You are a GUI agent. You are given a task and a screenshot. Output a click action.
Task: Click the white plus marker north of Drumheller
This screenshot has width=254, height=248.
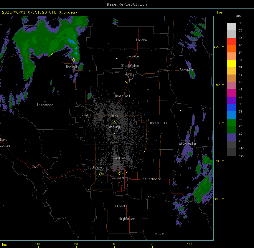(x=180, y=110)
